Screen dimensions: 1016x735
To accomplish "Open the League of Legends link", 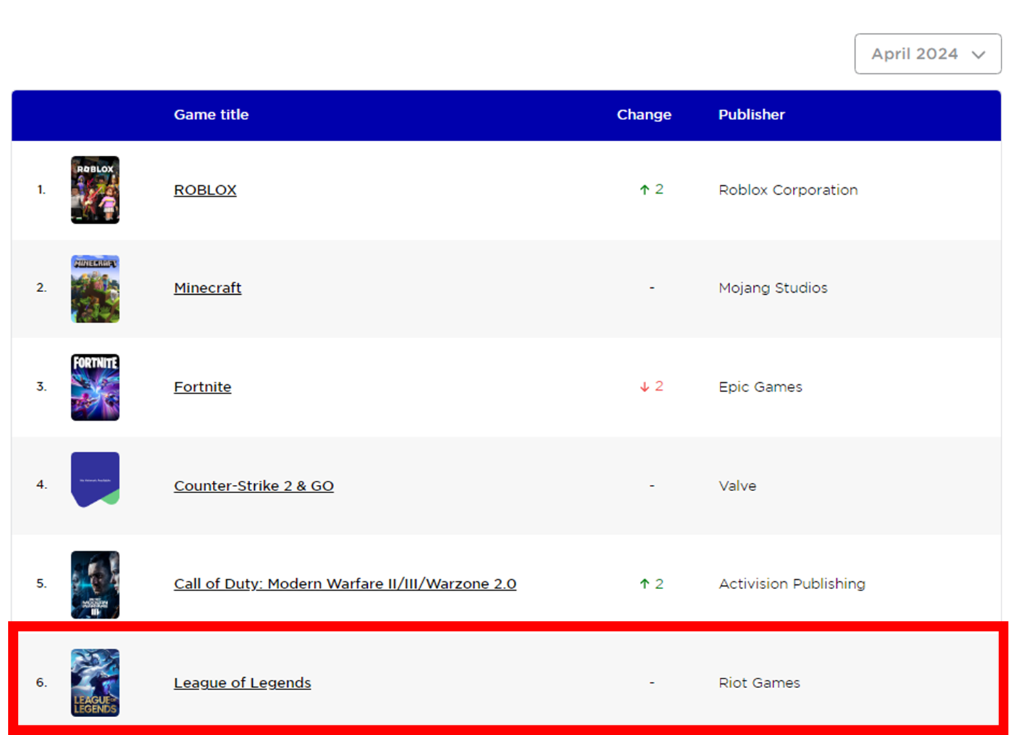I will (x=242, y=683).
